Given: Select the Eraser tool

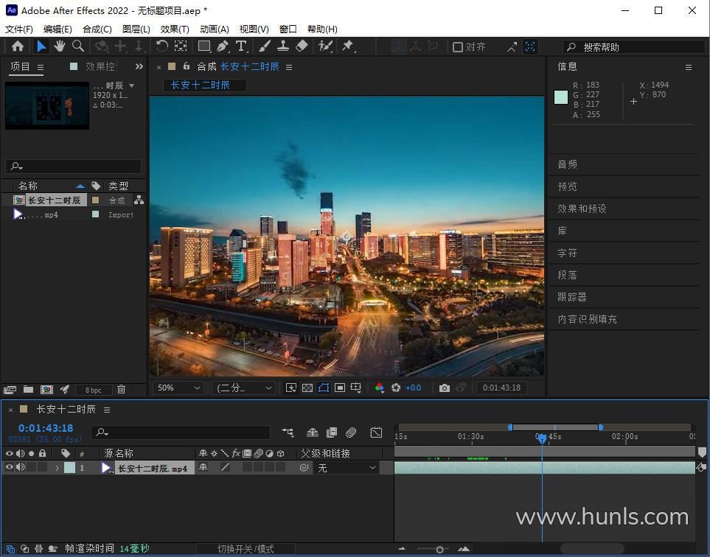Looking at the screenshot, I should tap(302, 46).
